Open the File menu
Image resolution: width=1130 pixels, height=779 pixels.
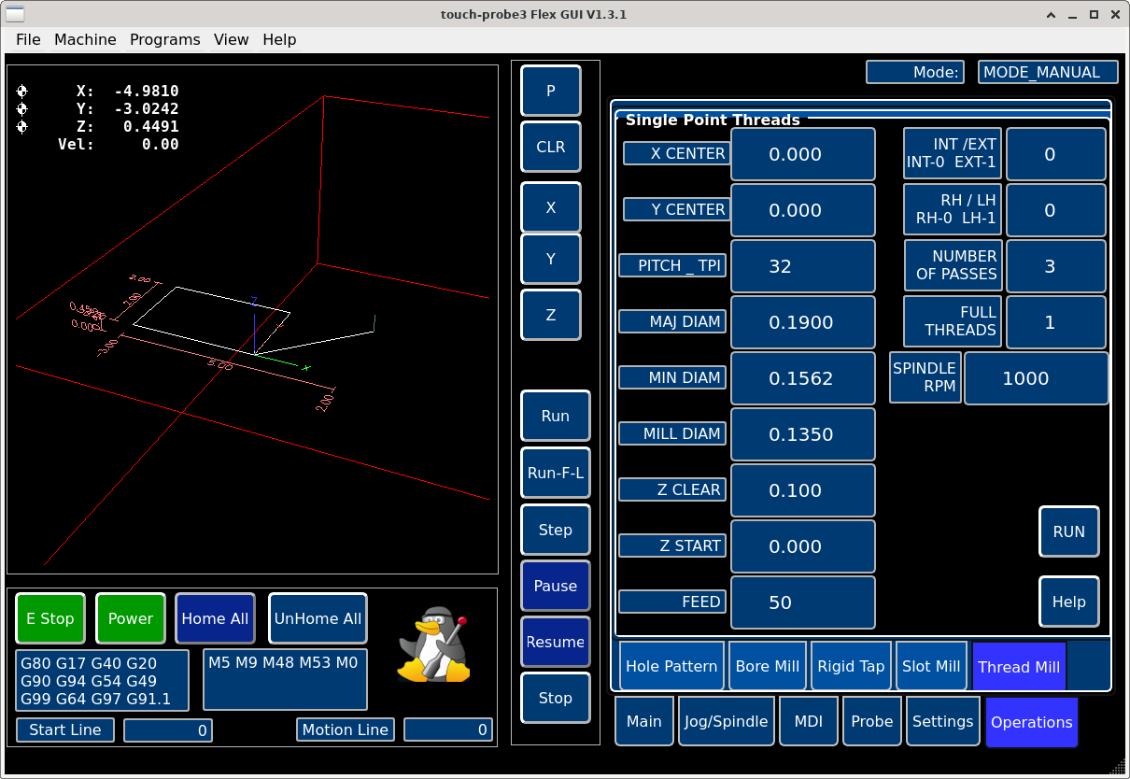click(28, 39)
